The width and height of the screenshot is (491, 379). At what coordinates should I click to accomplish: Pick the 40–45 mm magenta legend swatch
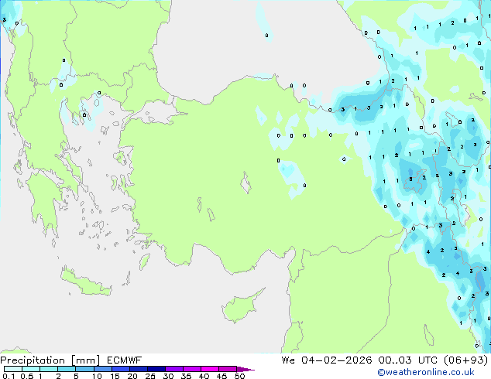pos(210,369)
